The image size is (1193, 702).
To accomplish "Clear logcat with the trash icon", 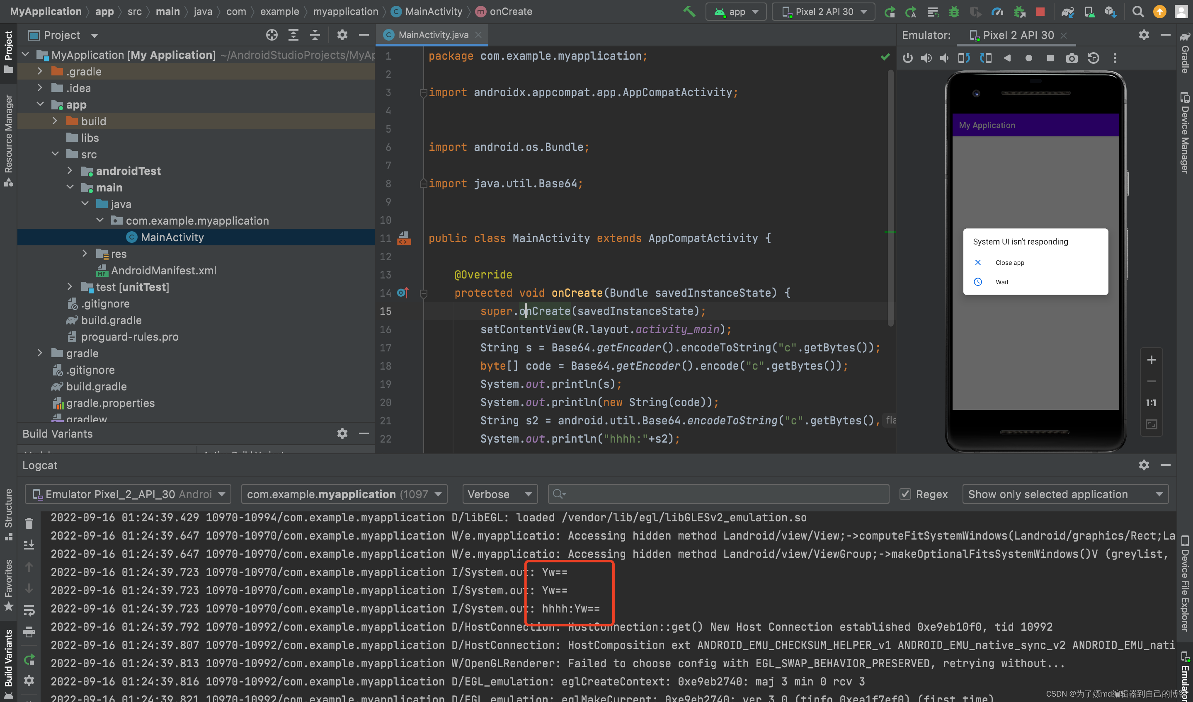I will (x=29, y=523).
